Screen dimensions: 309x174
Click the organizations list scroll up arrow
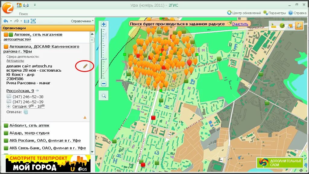92,34
